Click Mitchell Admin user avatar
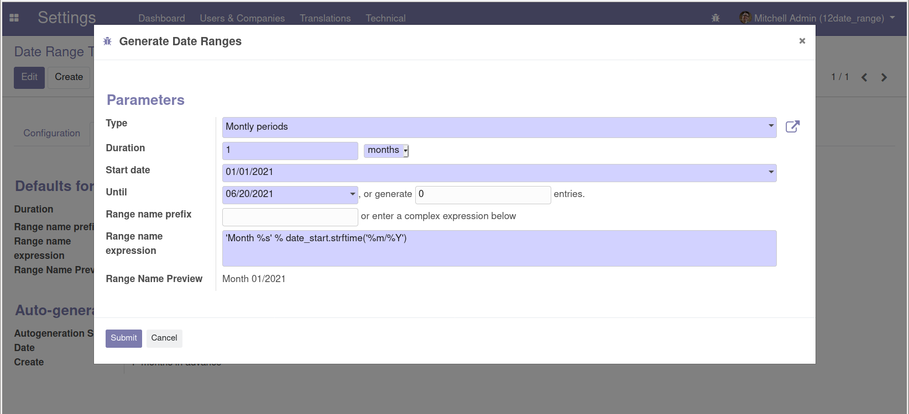The width and height of the screenshot is (909, 414). (x=745, y=18)
